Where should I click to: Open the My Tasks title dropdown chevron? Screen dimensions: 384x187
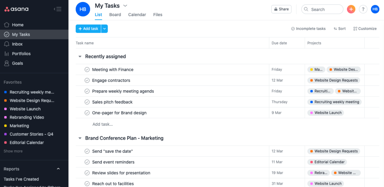125,5
